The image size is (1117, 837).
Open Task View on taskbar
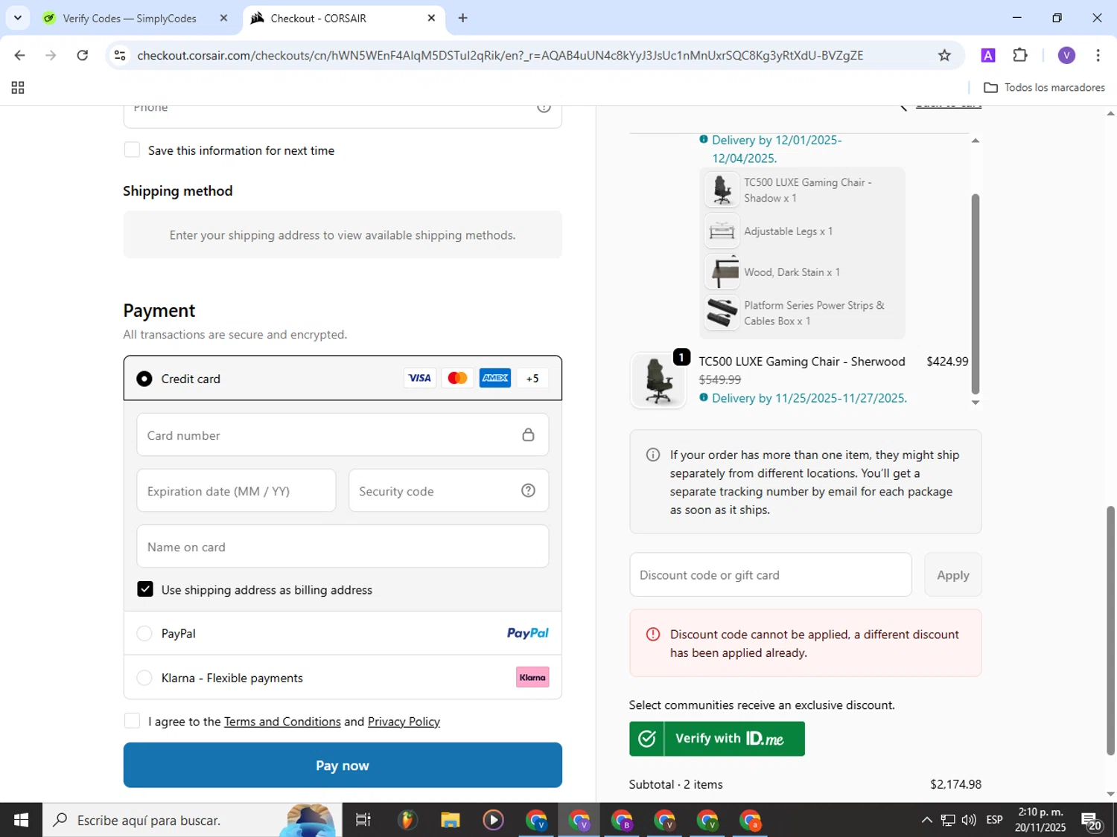(363, 820)
